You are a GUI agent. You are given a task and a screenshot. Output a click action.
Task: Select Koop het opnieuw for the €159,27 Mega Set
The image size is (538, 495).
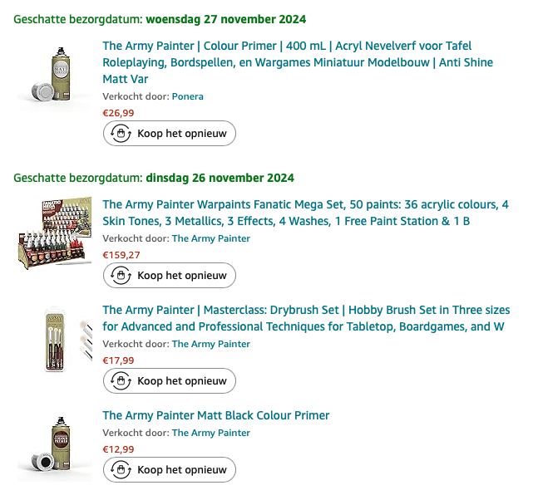pyautogui.click(x=170, y=275)
